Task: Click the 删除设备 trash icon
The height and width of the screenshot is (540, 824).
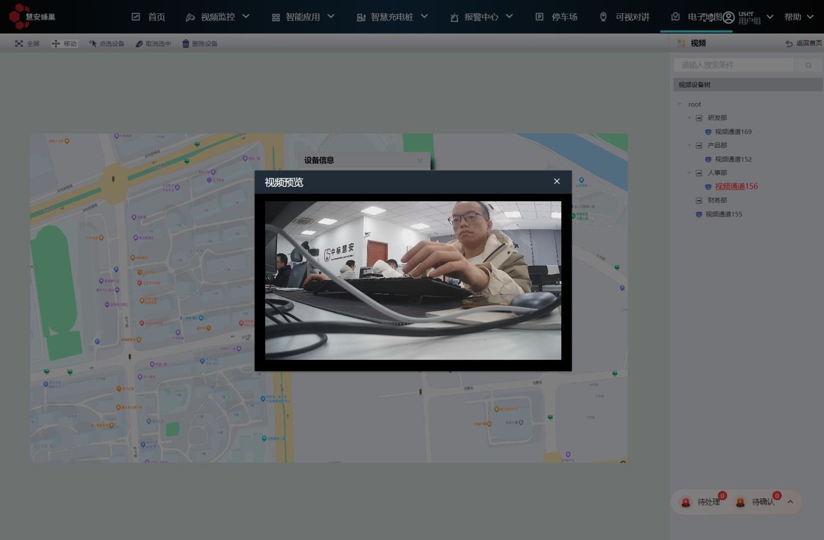Action: (186, 44)
